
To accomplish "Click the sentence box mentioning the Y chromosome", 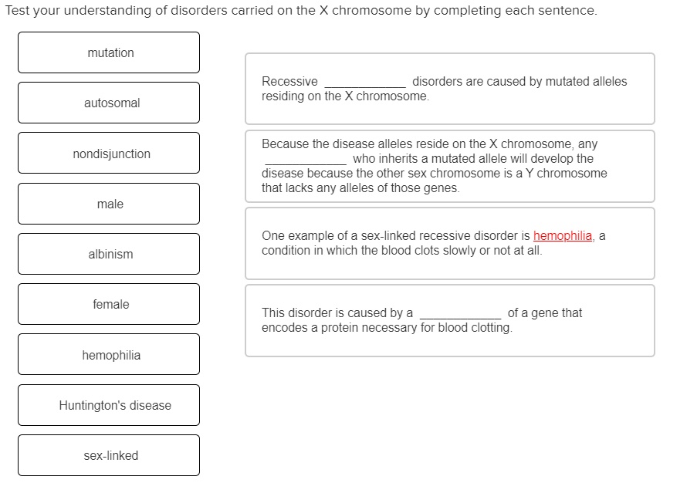I will 449,166.
